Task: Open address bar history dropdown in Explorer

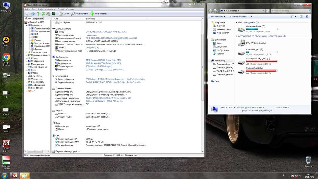Action: 264,11
